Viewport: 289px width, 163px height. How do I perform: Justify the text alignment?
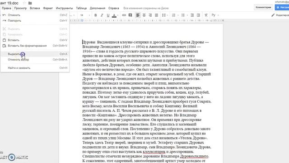pyautogui.click(x=157, y=15)
